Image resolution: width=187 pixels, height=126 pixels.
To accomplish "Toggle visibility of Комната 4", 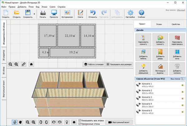I will [x=182, y=105].
